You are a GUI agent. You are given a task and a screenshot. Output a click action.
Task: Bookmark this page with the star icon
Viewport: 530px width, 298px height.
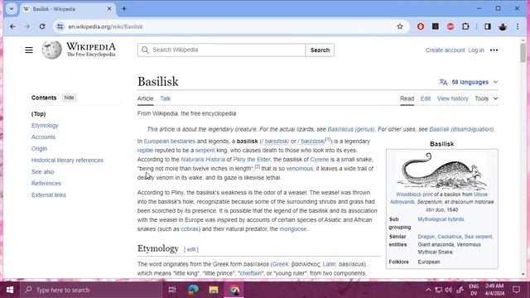(x=400, y=26)
